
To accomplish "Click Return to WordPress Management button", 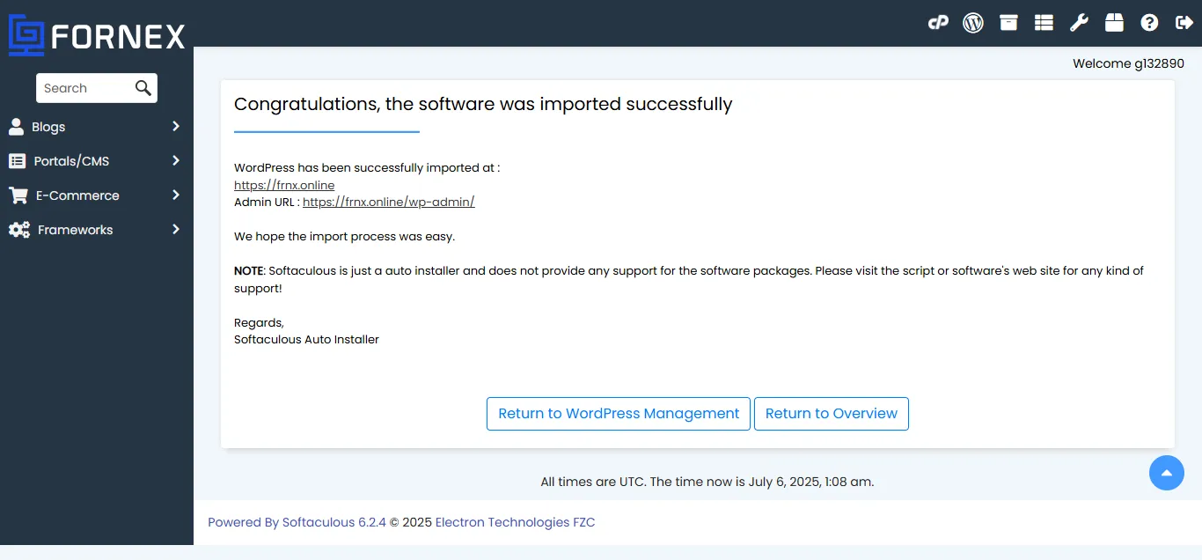I will pos(619,414).
